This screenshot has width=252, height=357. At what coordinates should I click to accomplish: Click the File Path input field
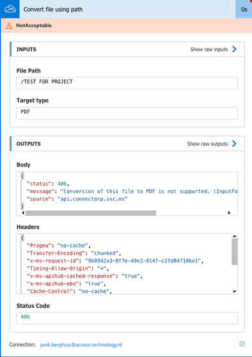[127, 83]
